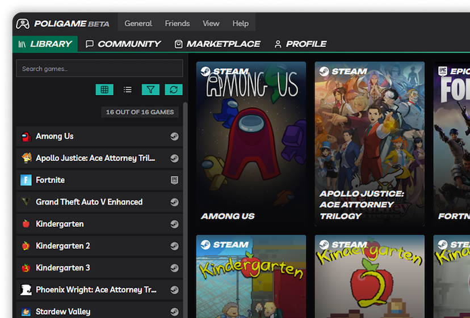
Task: Click the Steam badge on the Apollo Justice card
Action: (x=343, y=71)
